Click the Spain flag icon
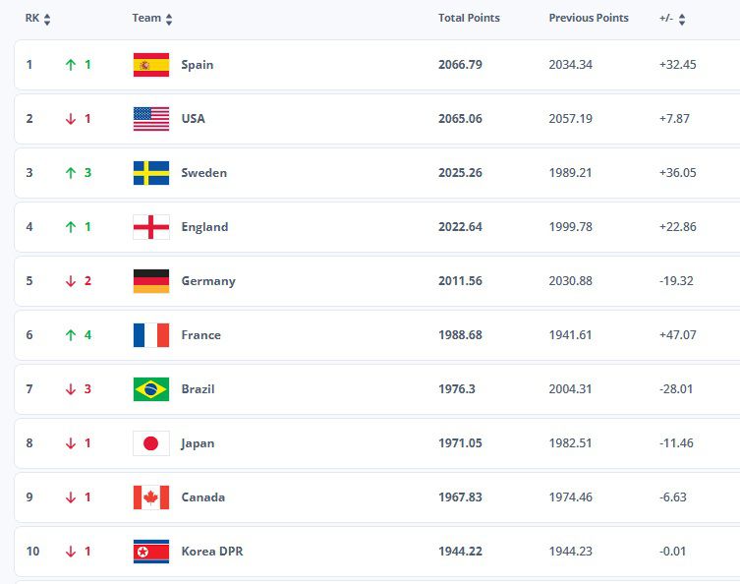 [150, 65]
